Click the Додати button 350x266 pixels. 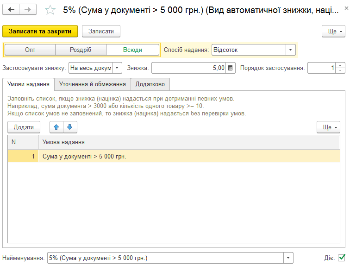pyautogui.click(x=24, y=127)
